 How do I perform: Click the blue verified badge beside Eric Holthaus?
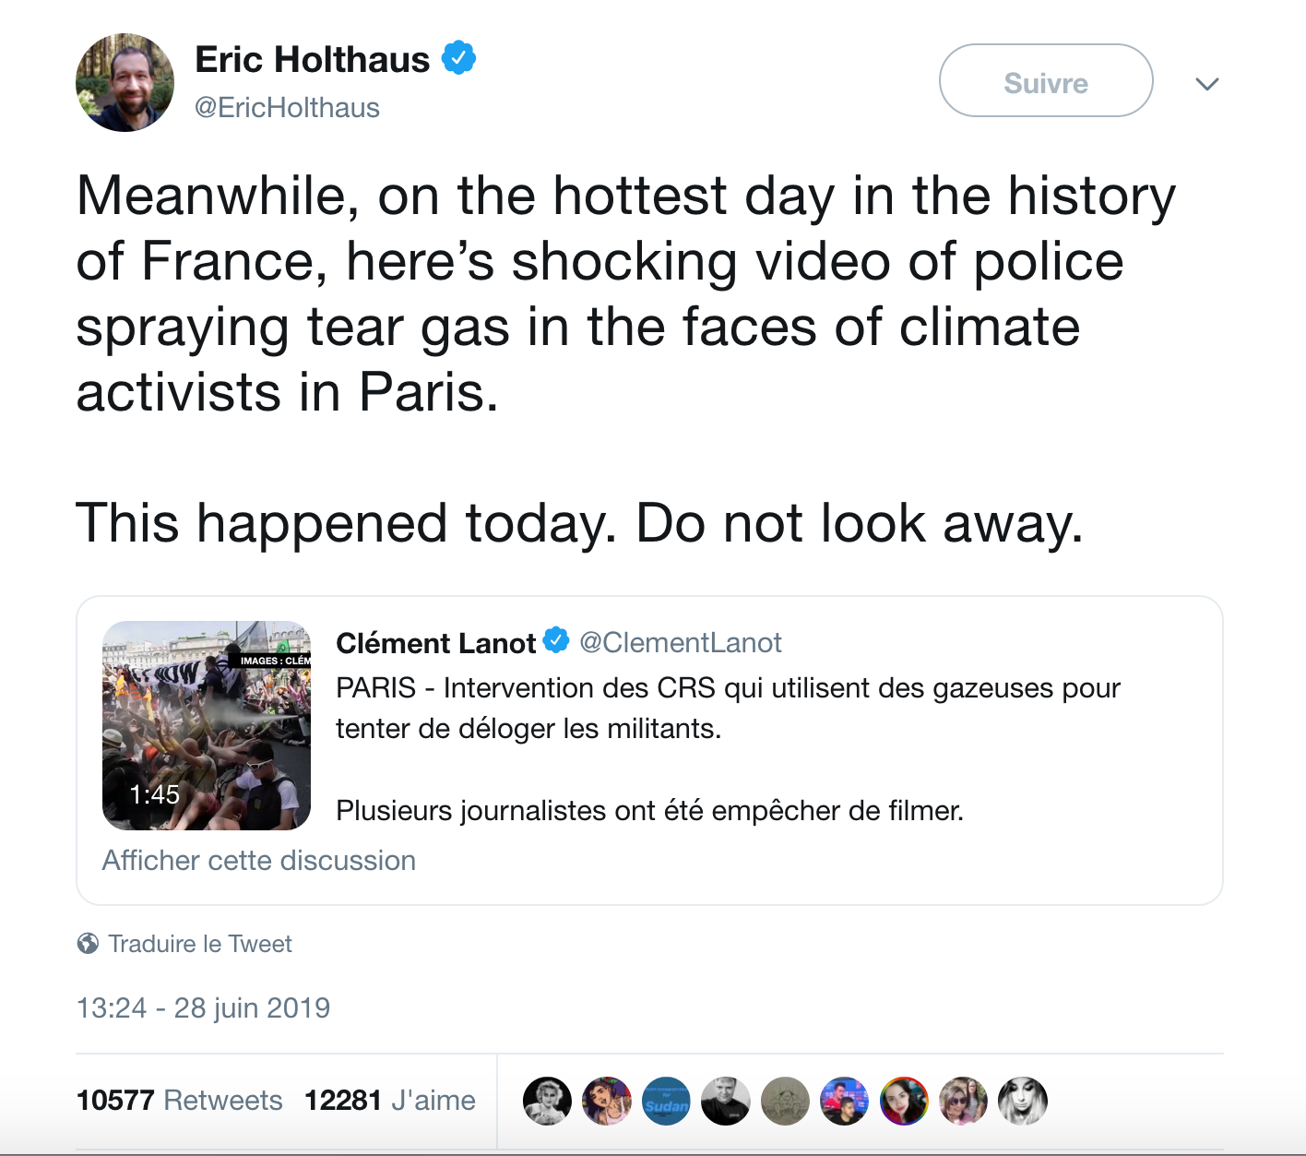click(x=458, y=58)
